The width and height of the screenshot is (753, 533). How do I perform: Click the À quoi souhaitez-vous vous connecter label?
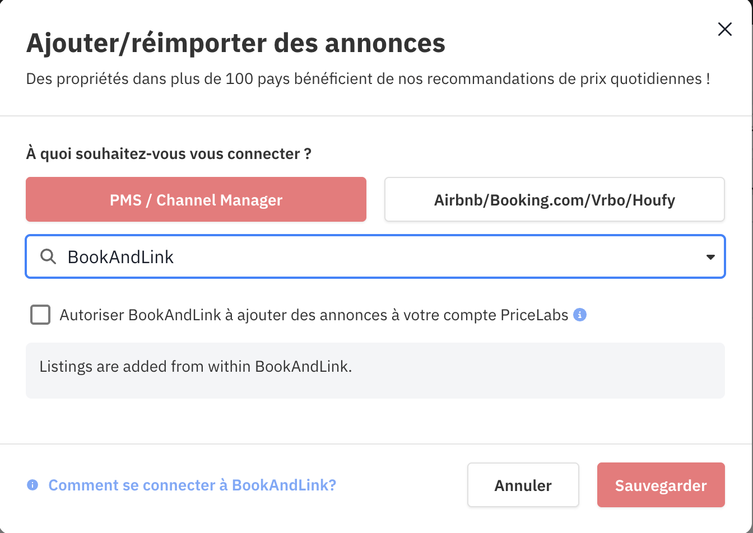(x=169, y=153)
